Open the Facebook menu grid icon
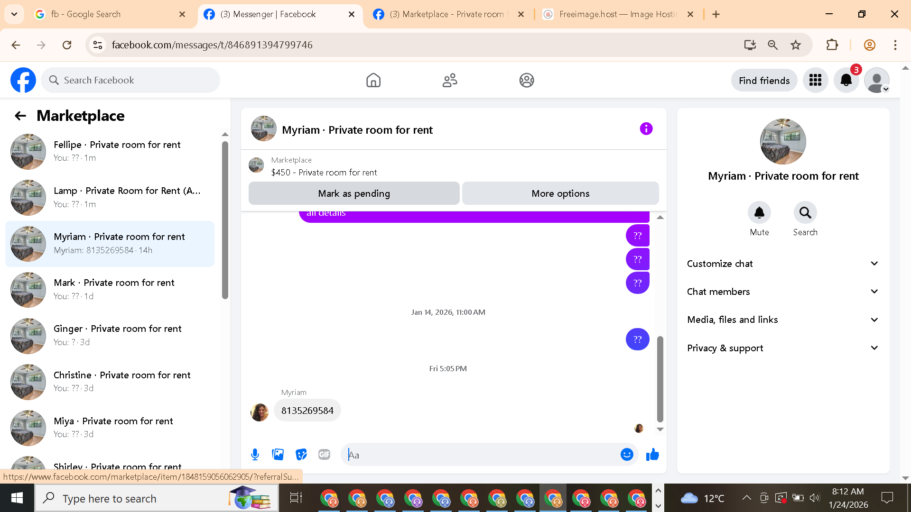The height and width of the screenshot is (512, 911). coord(815,80)
